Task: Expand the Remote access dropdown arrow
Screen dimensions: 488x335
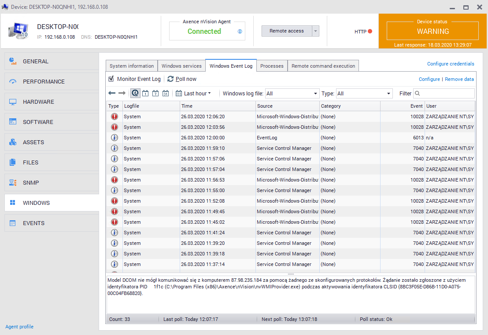Action: [x=315, y=31]
